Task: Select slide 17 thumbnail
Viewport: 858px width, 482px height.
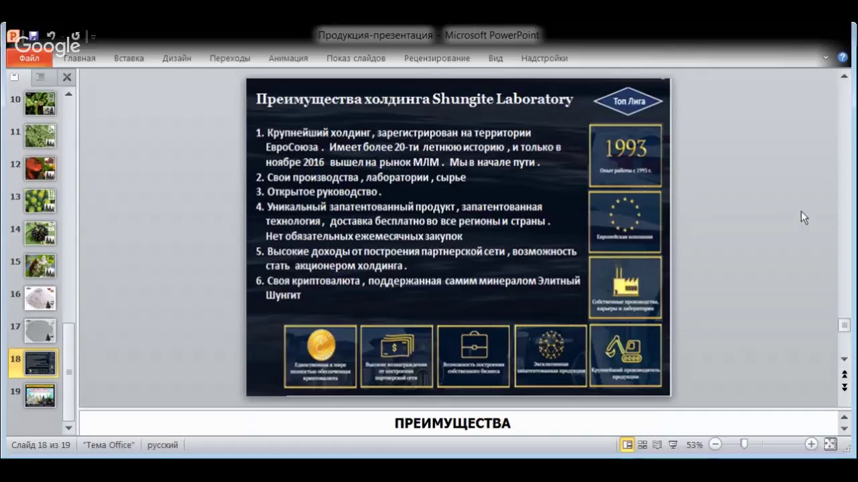Action: tap(40, 331)
